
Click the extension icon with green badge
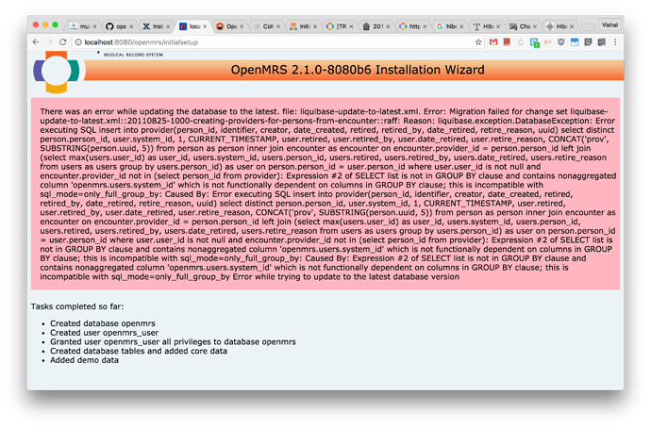[x=534, y=42]
